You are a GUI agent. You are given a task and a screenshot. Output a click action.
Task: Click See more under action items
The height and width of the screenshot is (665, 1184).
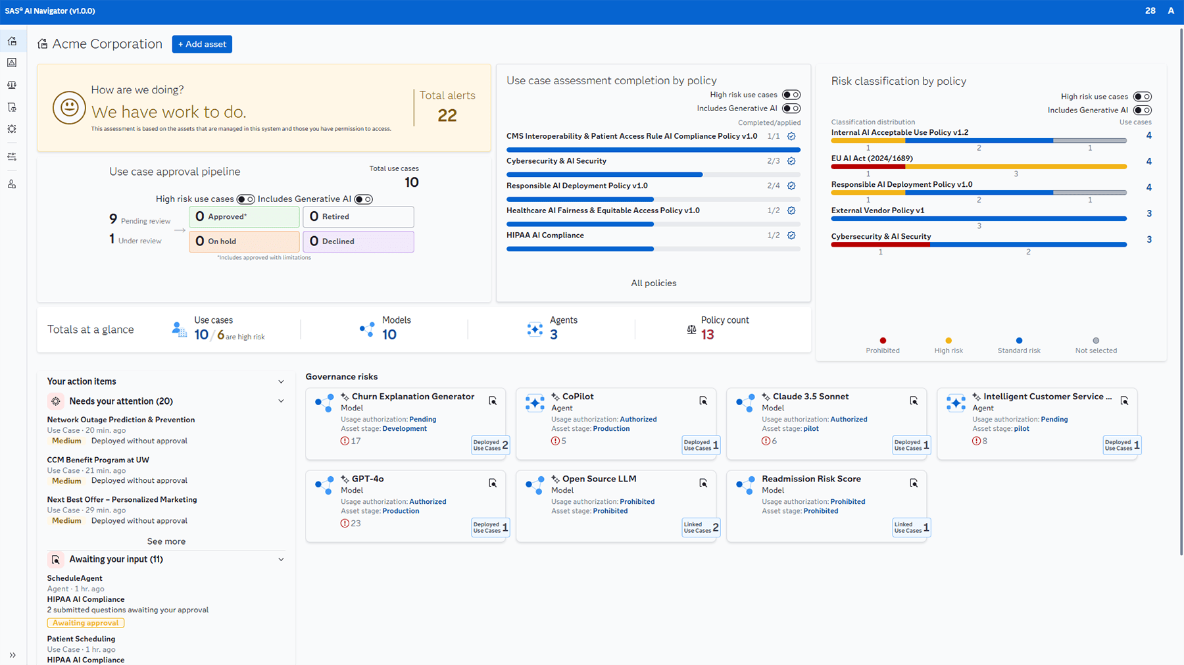click(166, 541)
